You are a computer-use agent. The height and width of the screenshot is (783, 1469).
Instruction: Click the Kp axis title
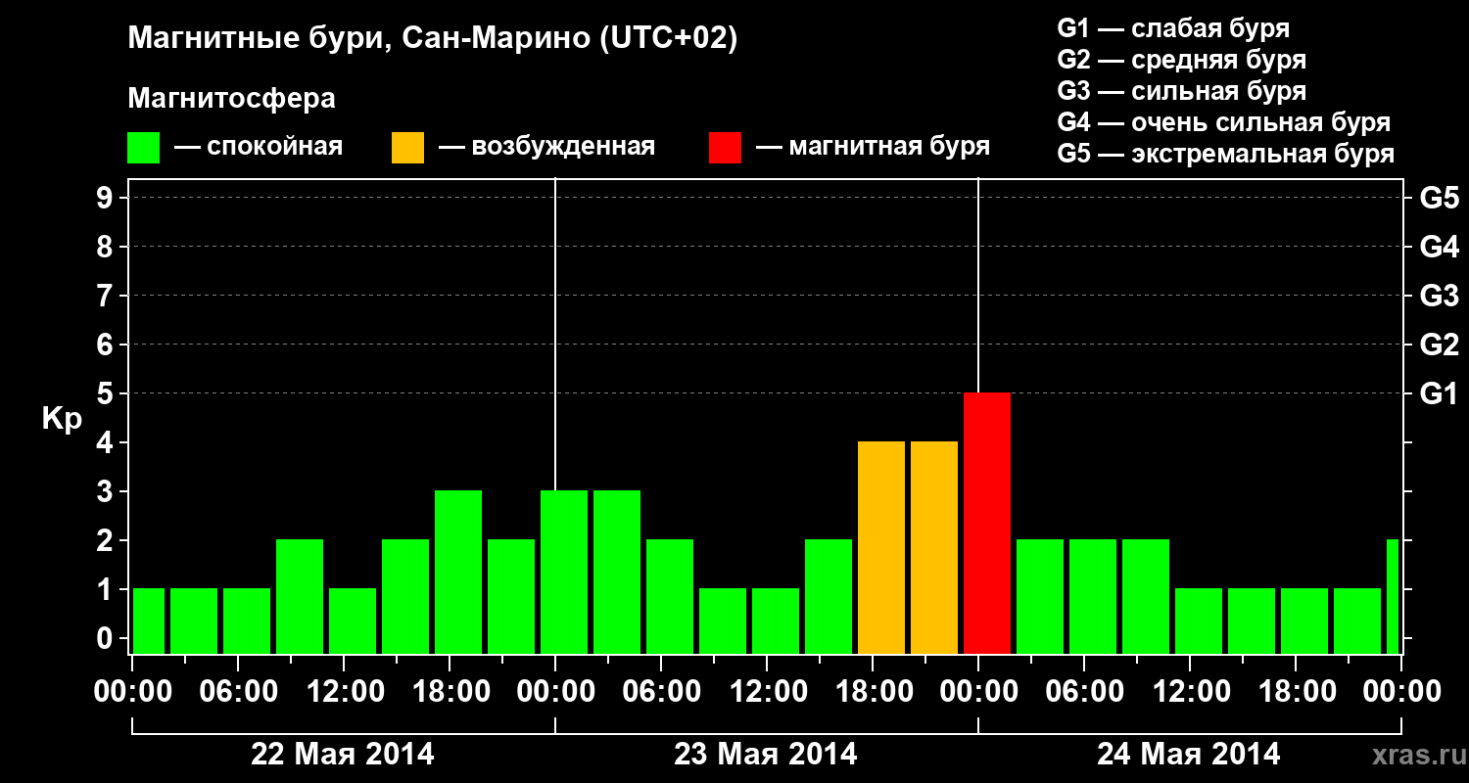pyautogui.click(x=63, y=420)
